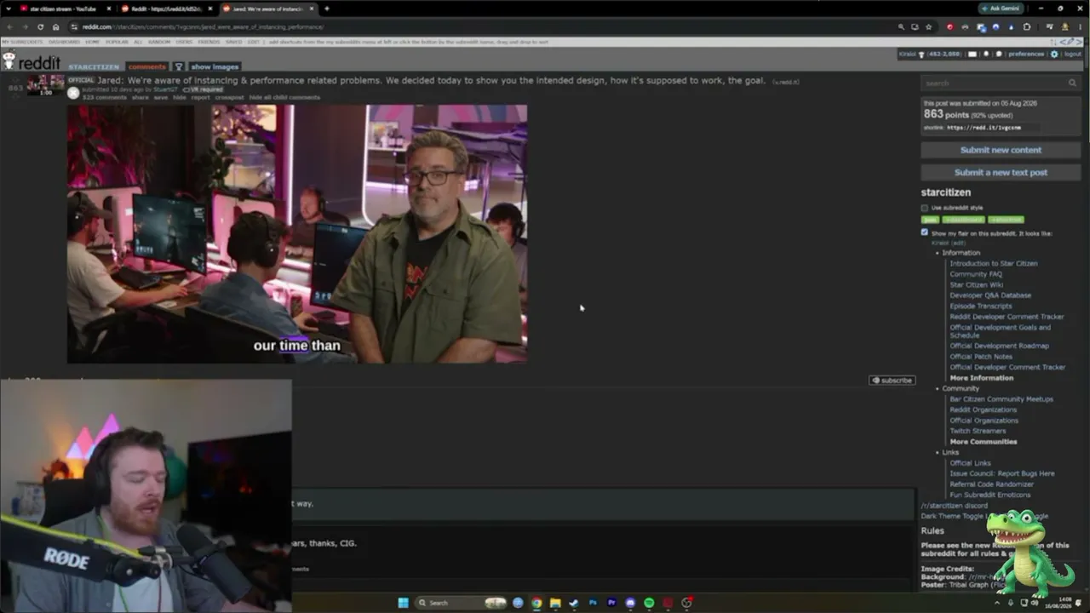
Task: Toggle 'Use subreddit style' checkbox
Action: coord(924,208)
